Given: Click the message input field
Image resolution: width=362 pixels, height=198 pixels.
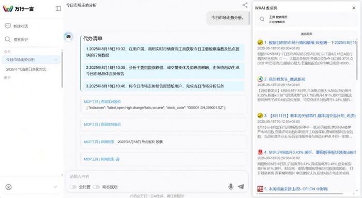Looking at the screenshot, I should click(x=157, y=176).
